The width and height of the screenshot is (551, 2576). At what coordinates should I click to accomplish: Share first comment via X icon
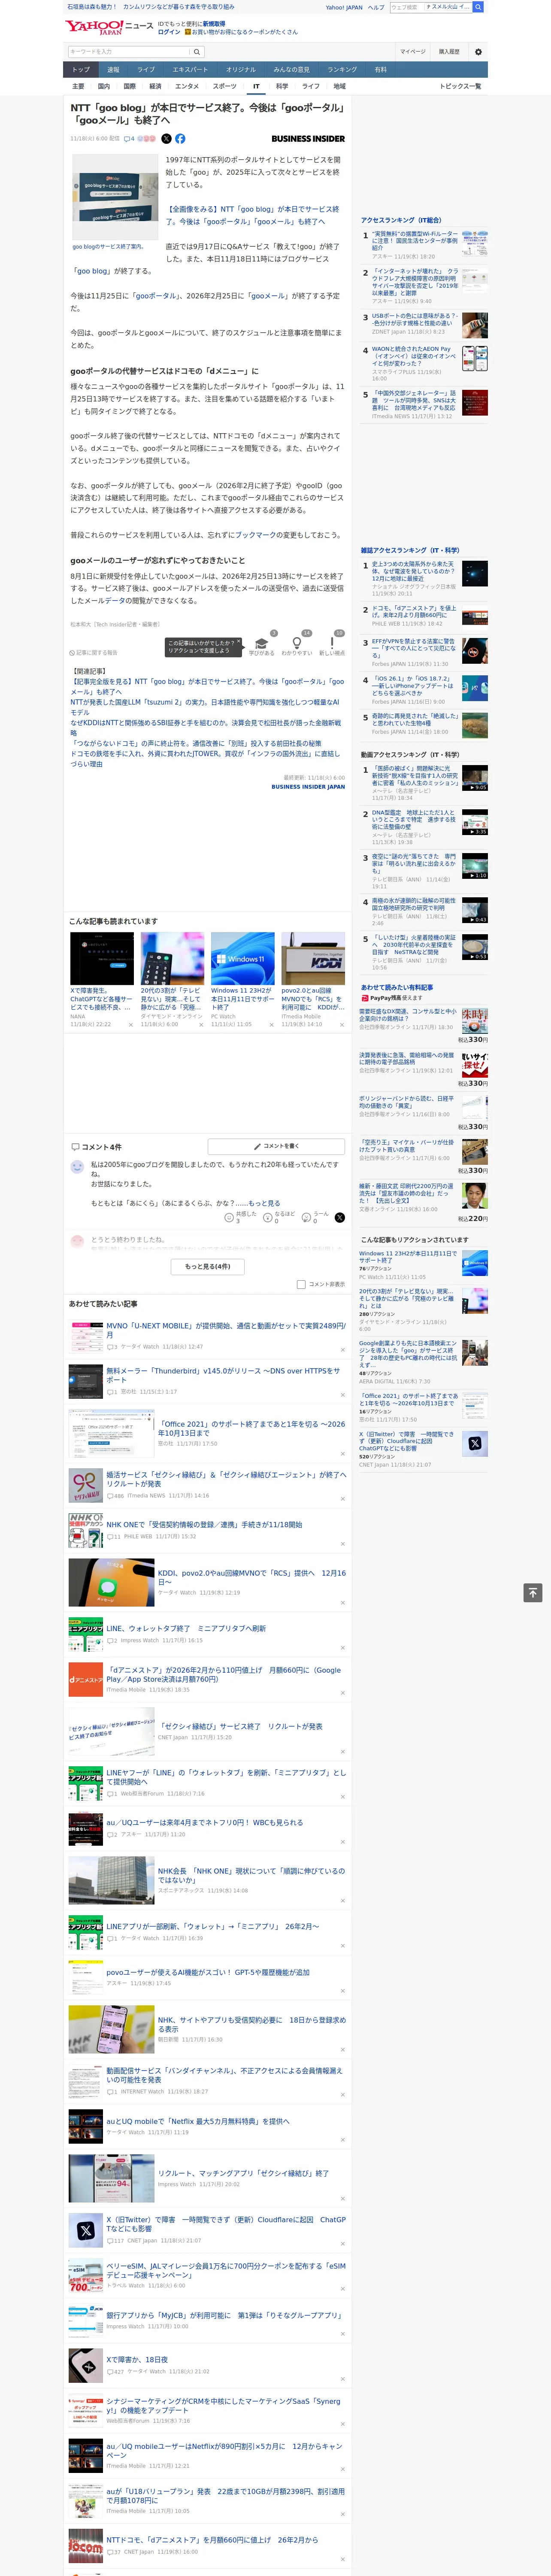(339, 1217)
